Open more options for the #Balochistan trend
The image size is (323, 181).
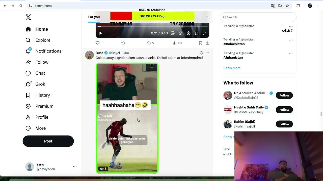(291, 40)
